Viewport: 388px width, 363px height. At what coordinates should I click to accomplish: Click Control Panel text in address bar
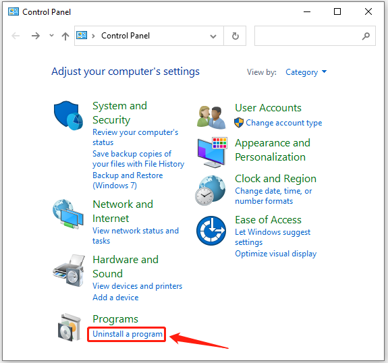[x=126, y=36]
